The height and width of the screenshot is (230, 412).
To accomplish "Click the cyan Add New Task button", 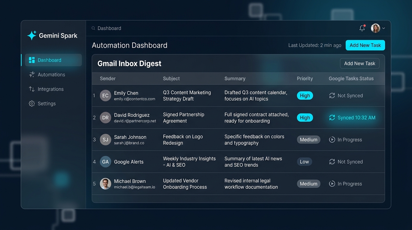I will click(365, 45).
